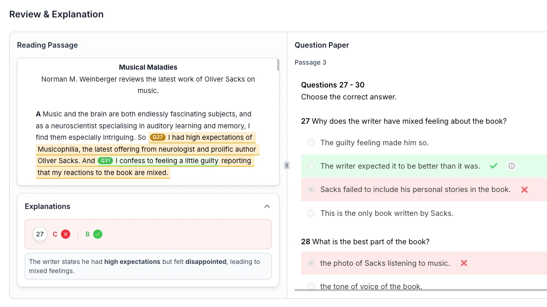Click the Q27 badge in the passage
Viewport: 547px width, 307px height.
tap(158, 137)
